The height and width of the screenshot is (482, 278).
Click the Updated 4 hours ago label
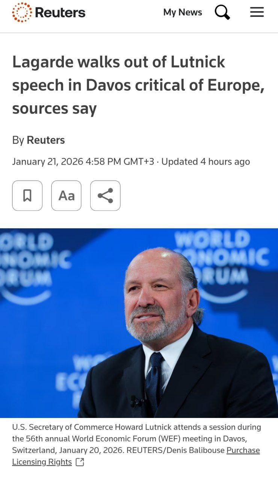(x=205, y=162)
